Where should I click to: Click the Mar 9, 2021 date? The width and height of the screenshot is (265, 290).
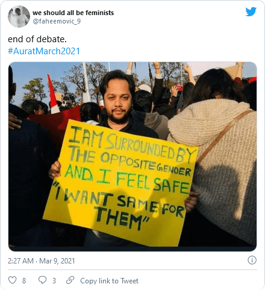[57, 261]
